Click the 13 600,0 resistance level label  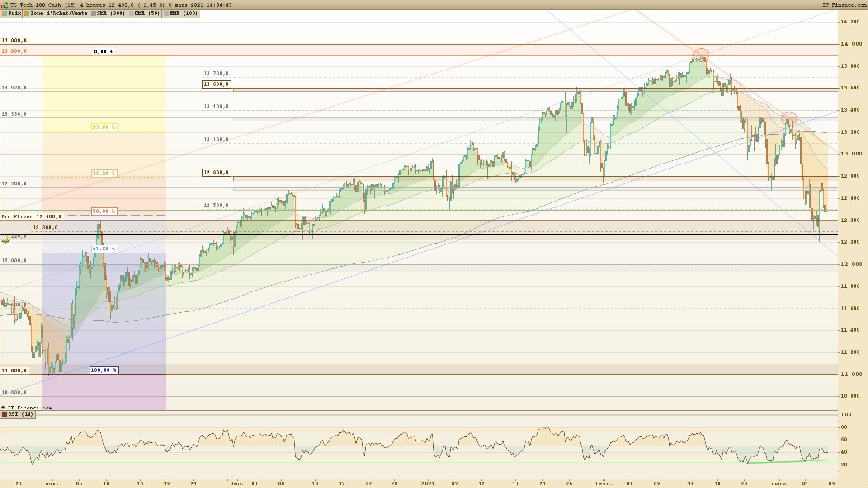pos(217,84)
